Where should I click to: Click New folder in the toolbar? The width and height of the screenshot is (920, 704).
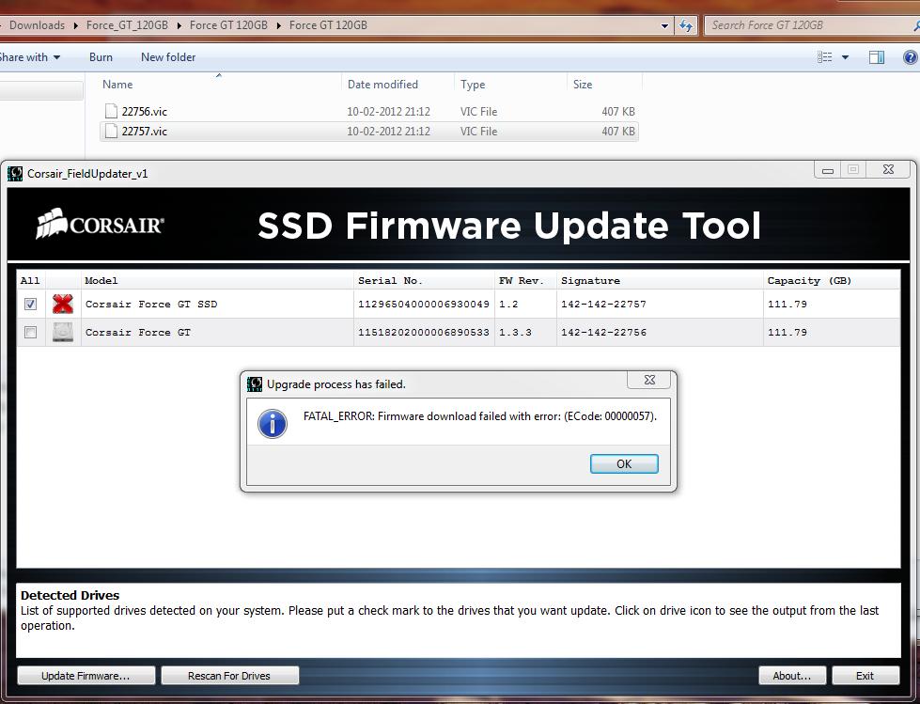[168, 57]
